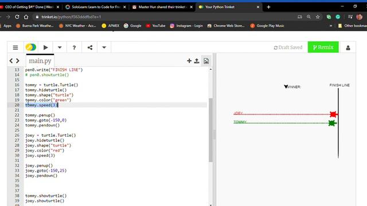
Task: Click the FINISH LINE label in output
Action: coord(339,85)
